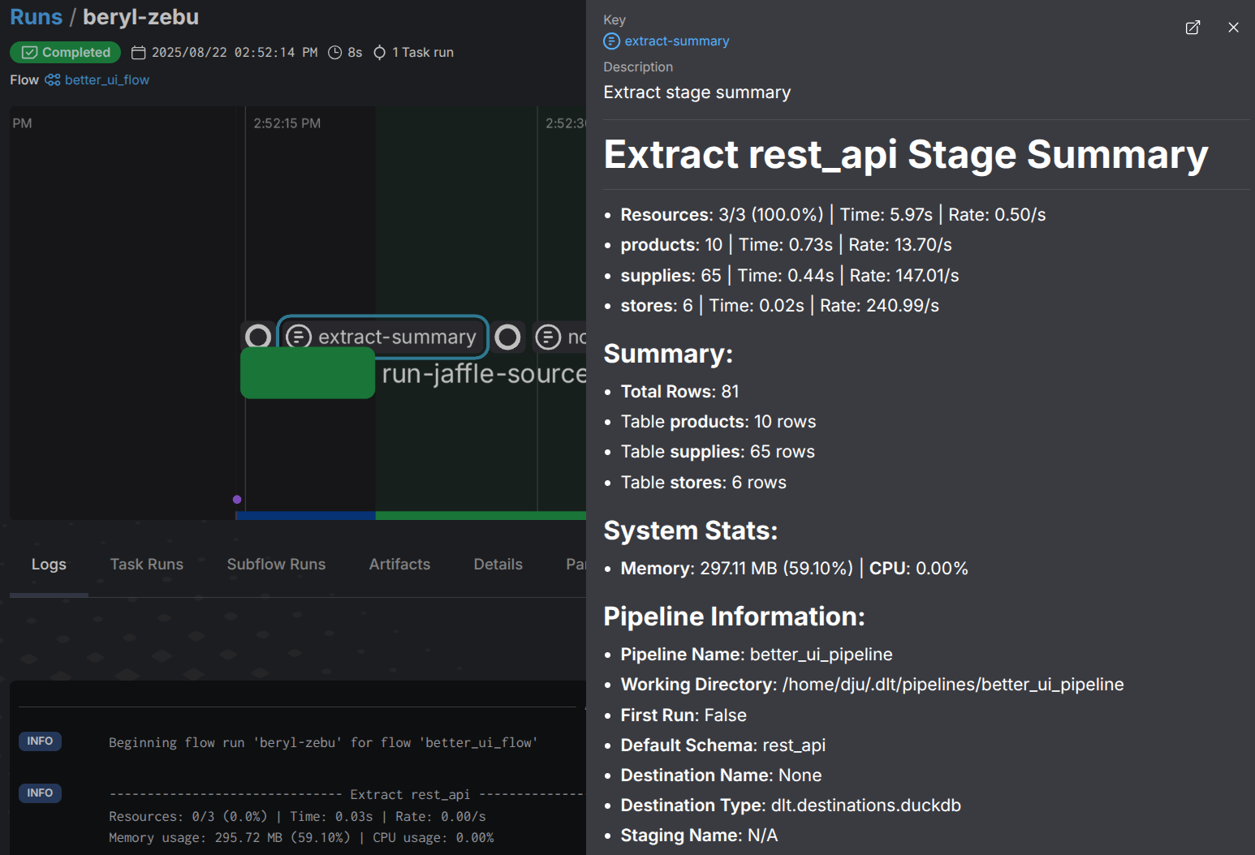Screen dimensions: 1255x855
Task: Switch to the Task Runs tab
Action: point(147,565)
